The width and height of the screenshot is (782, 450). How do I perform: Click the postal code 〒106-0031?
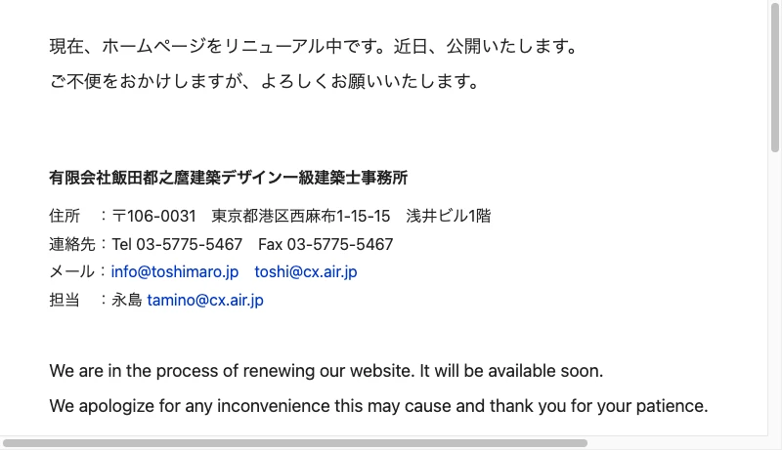click(154, 216)
